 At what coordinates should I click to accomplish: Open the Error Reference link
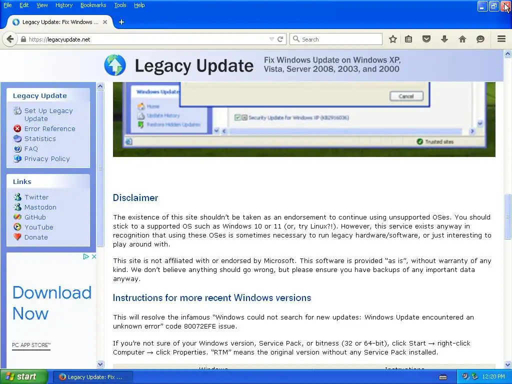tap(49, 128)
